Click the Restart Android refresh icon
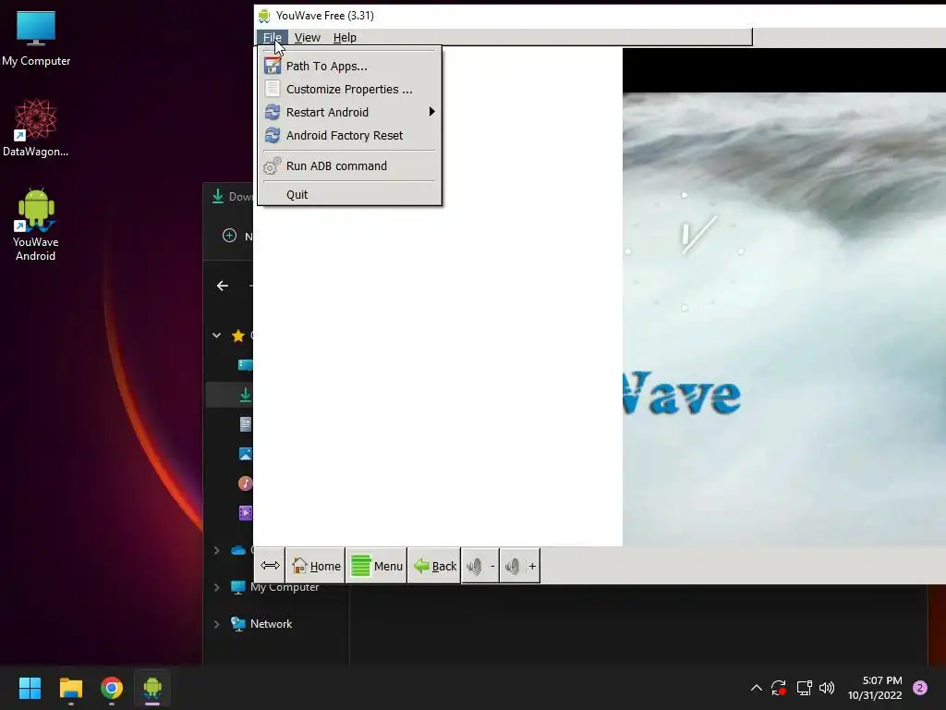 [x=273, y=112]
